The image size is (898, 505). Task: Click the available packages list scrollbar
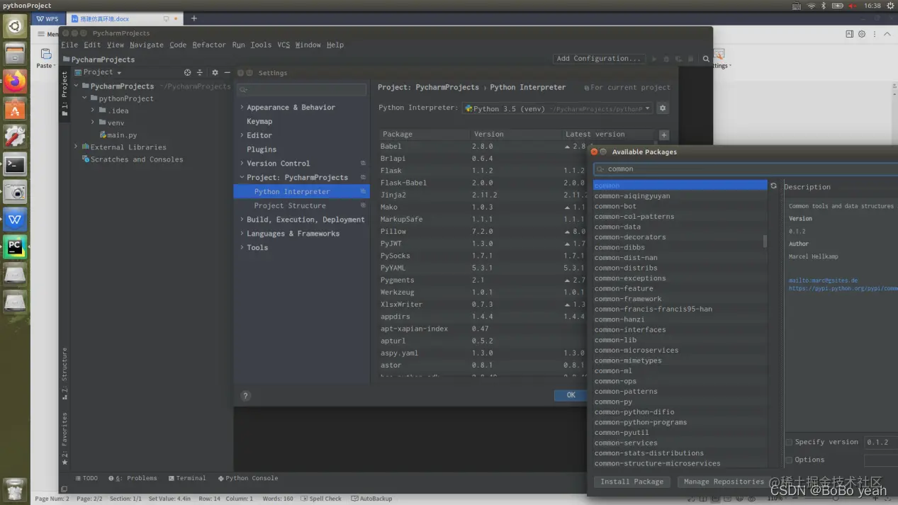pyautogui.click(x=765, y=242)
